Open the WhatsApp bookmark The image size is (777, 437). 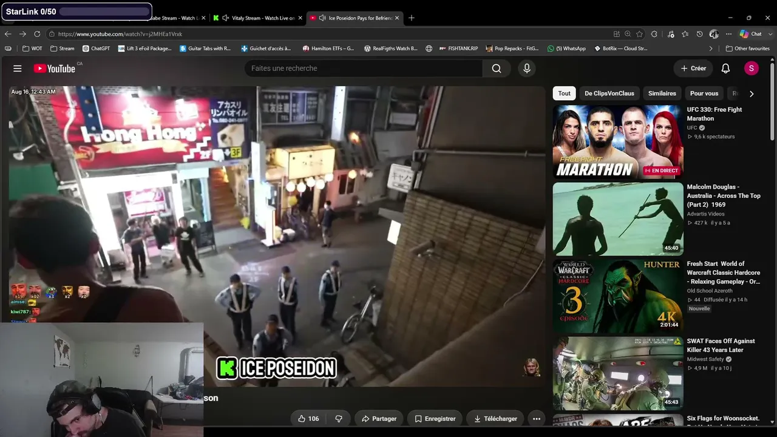coord(567,49)
